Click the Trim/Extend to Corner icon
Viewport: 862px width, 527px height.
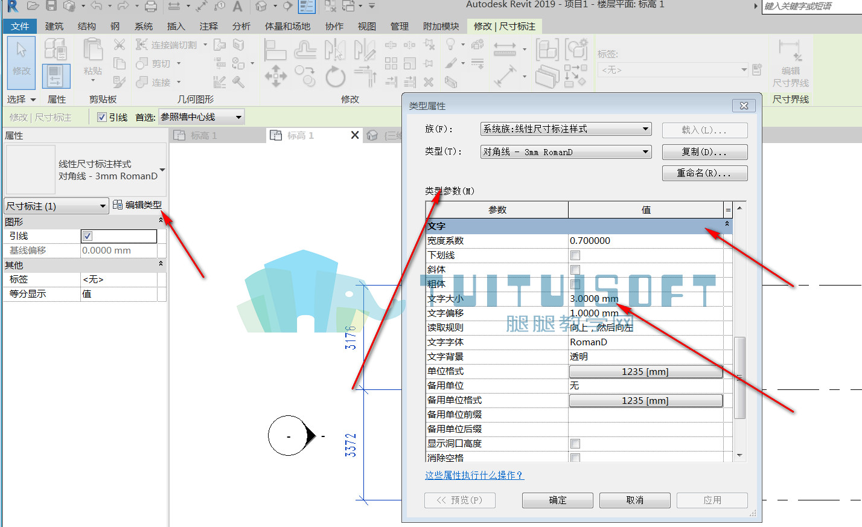point(365,77)
